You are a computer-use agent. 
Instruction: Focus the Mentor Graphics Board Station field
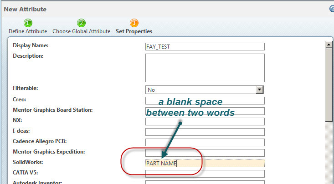(205, 111)
